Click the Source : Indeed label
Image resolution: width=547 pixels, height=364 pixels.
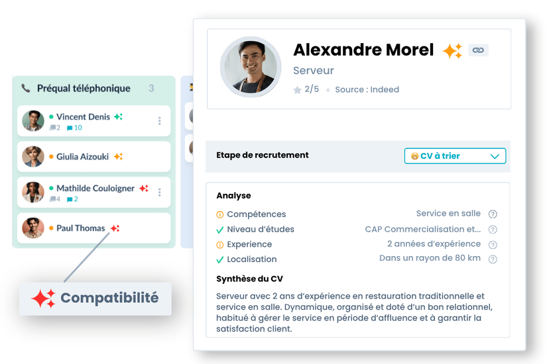367,90
